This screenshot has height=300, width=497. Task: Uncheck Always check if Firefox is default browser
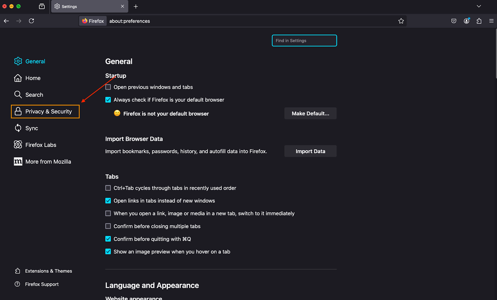coord(108,100)
